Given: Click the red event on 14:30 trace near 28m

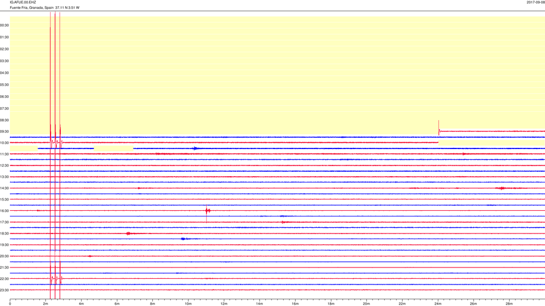Looking at the screenshot, I should coord(501,188).
